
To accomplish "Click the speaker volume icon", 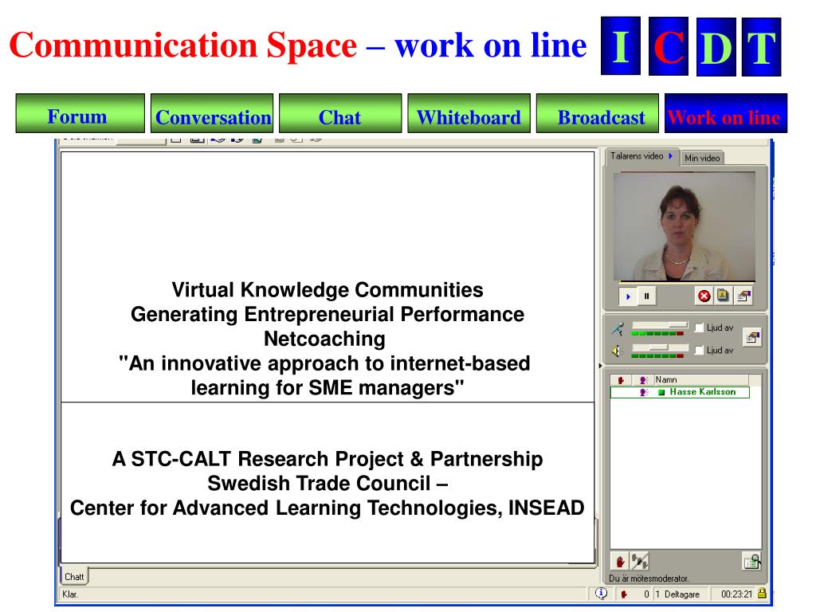I will click(x=618, y=351).
